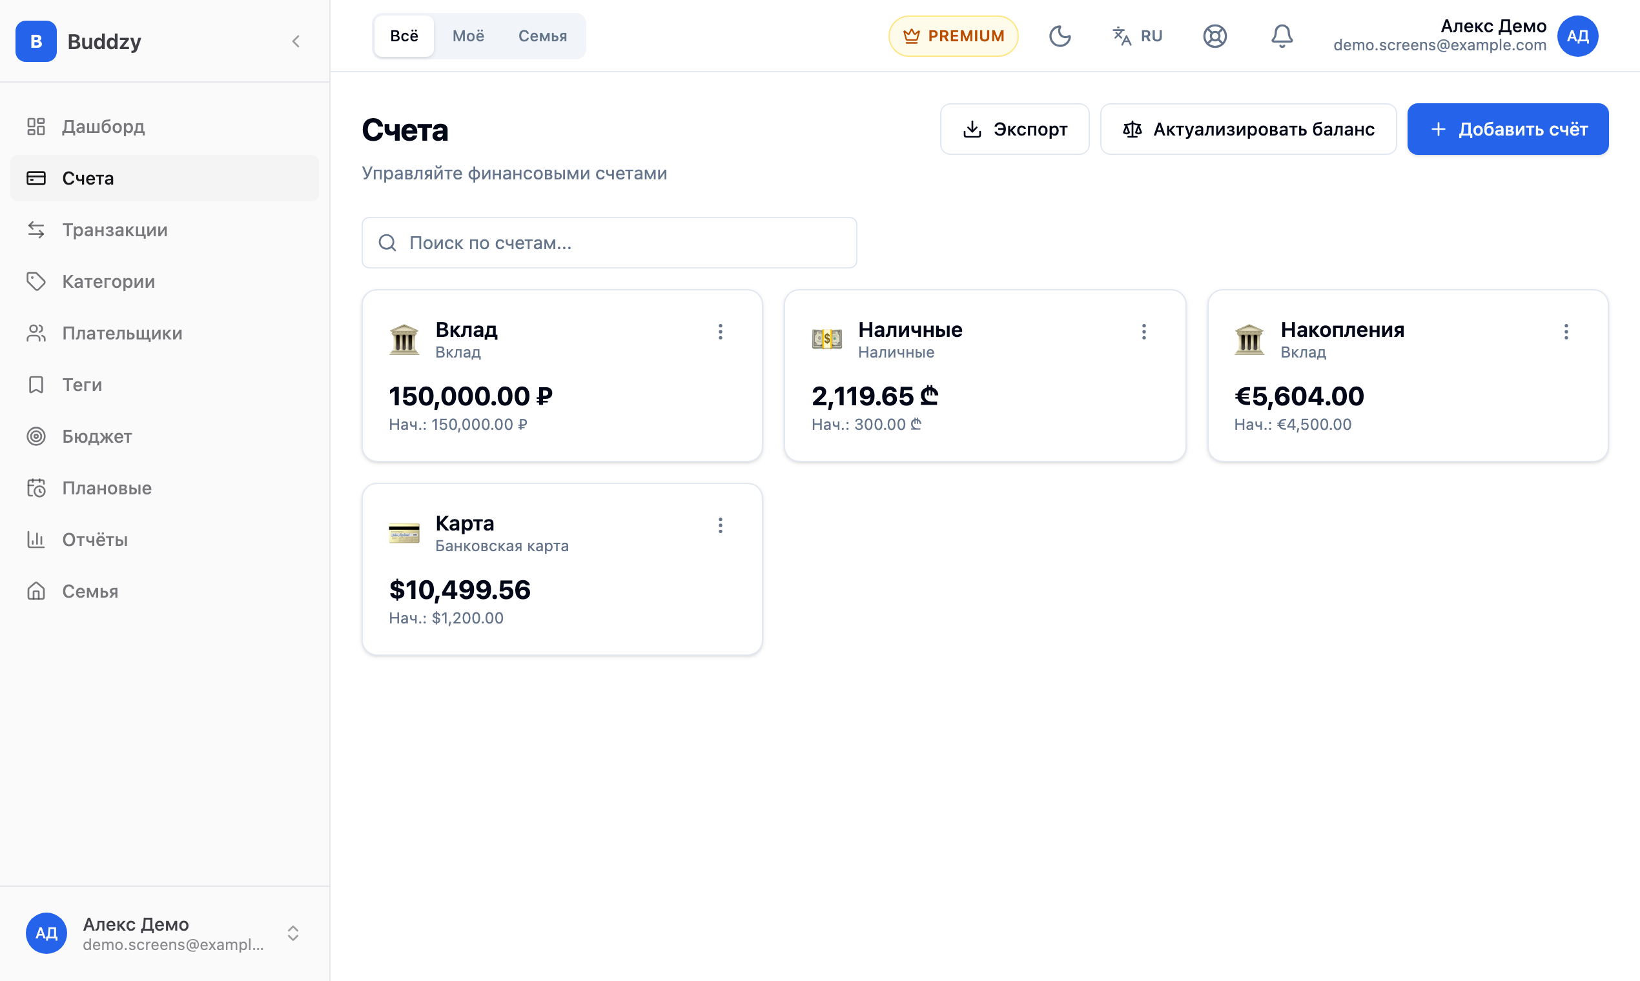Viewport: 1640px width, 981px height.
Task: Click demo.screens@example.com in header
Action: pyautogui.click(x=1440, y=46)
